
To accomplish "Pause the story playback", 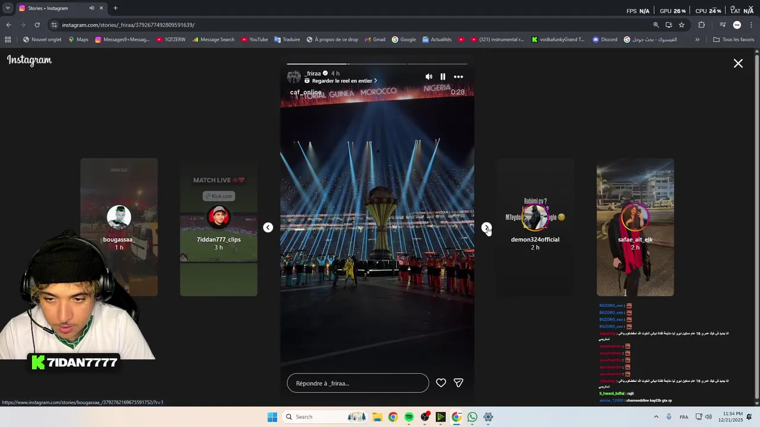I will pos(443,77).
